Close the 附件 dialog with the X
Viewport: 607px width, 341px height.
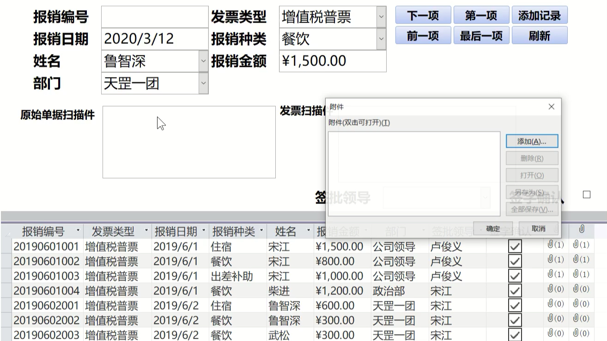coord(551,107)
